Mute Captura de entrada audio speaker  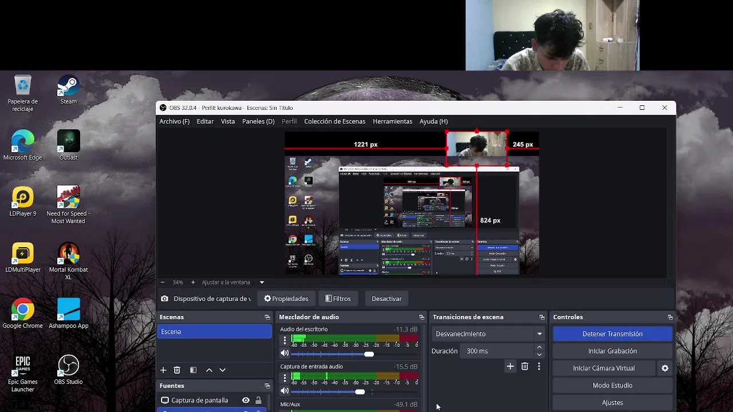click(x=285, y=391)
